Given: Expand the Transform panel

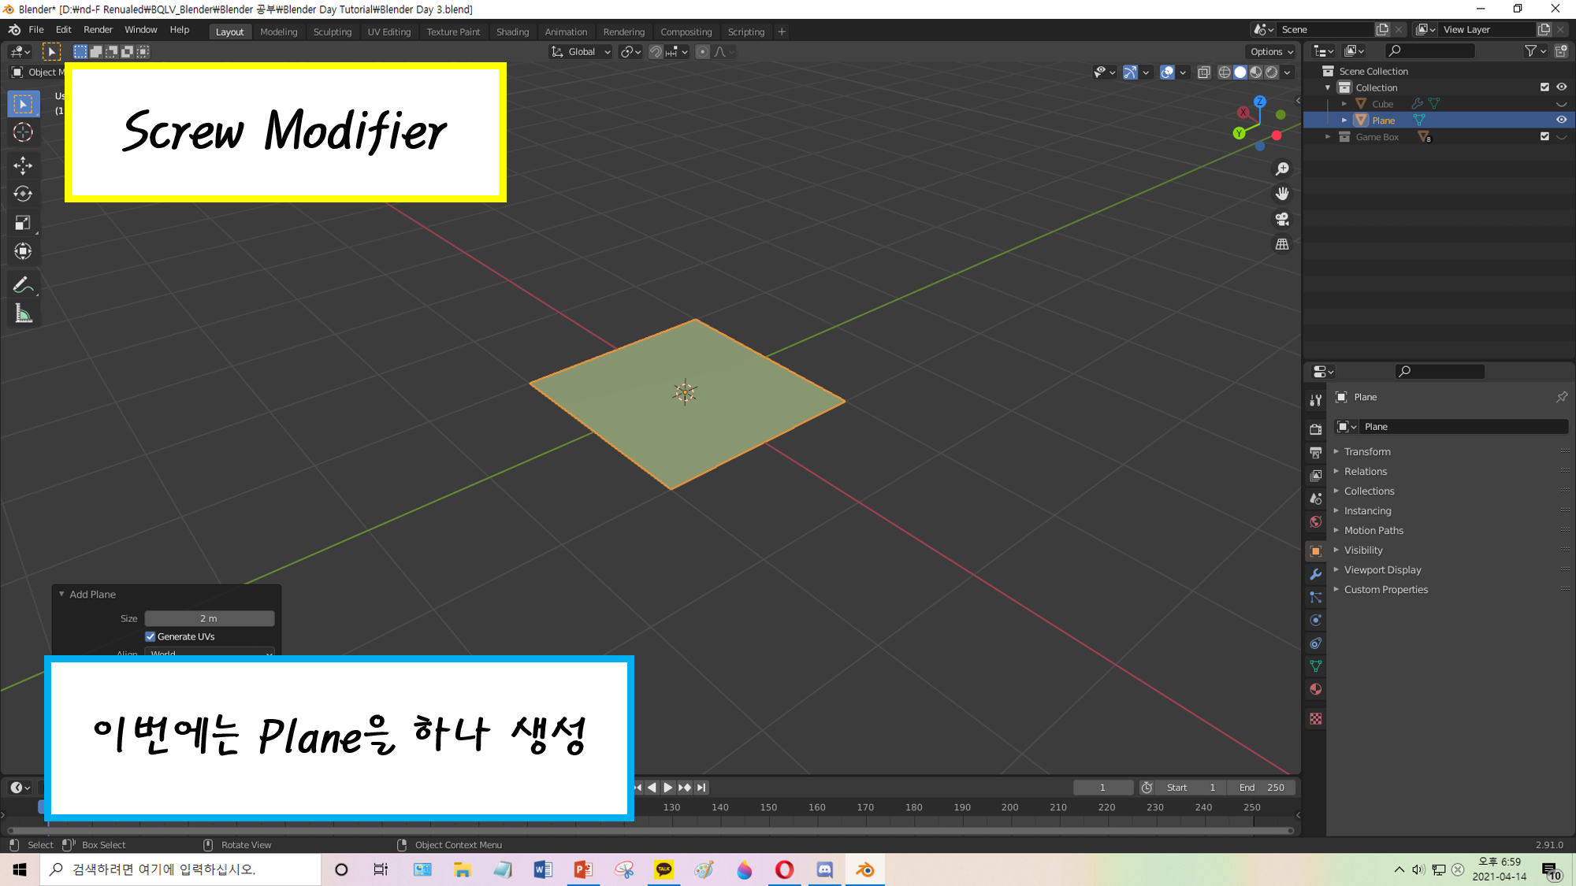Looking at the screenshot, I should [x=1367, y=451].
